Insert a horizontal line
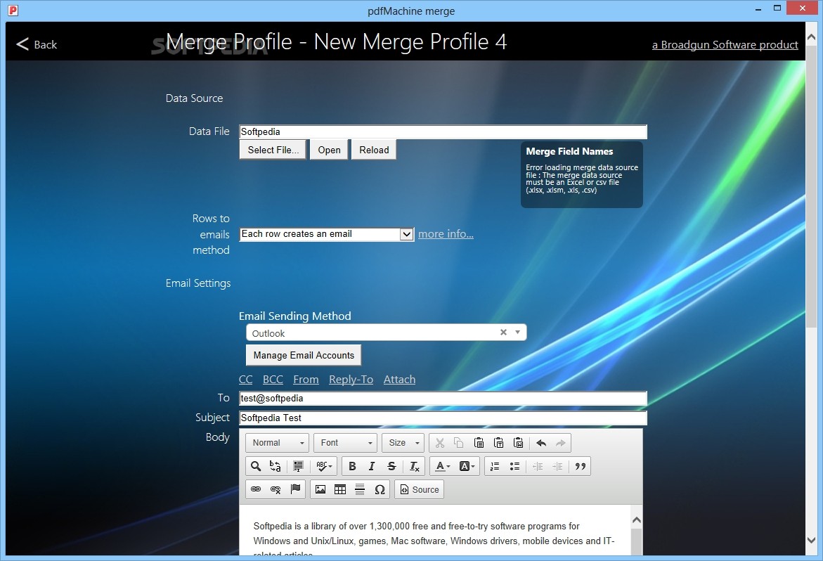 pos(360,489)
